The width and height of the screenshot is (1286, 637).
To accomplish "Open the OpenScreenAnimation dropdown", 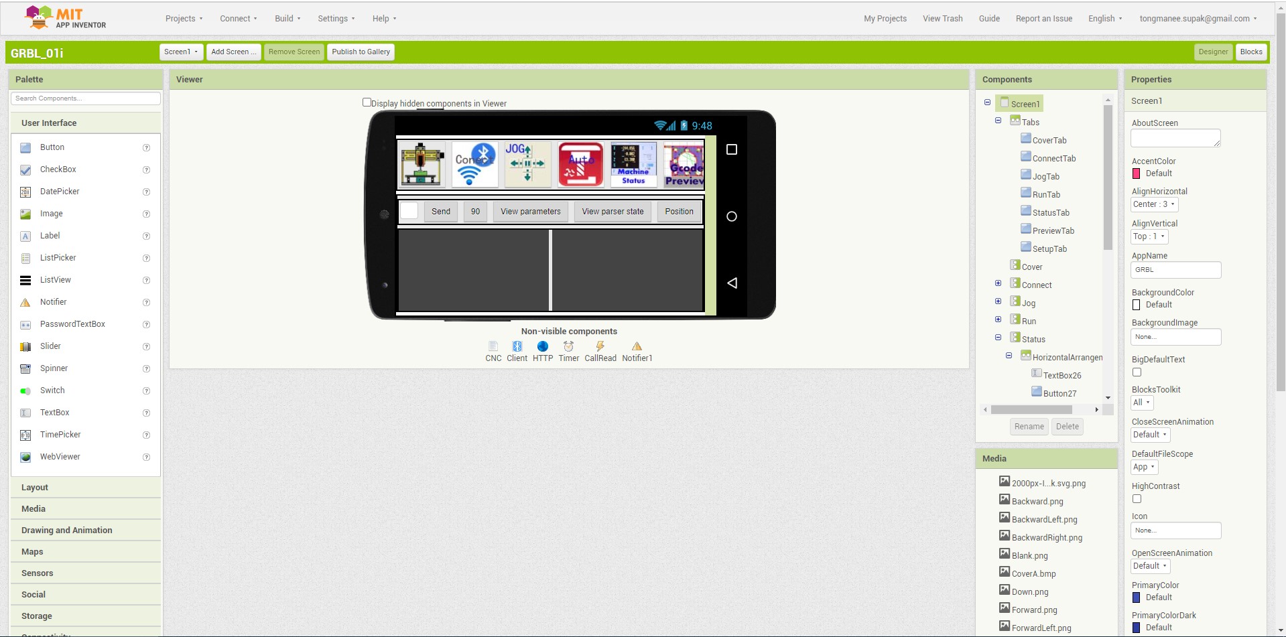I will tap(1150, 566).
